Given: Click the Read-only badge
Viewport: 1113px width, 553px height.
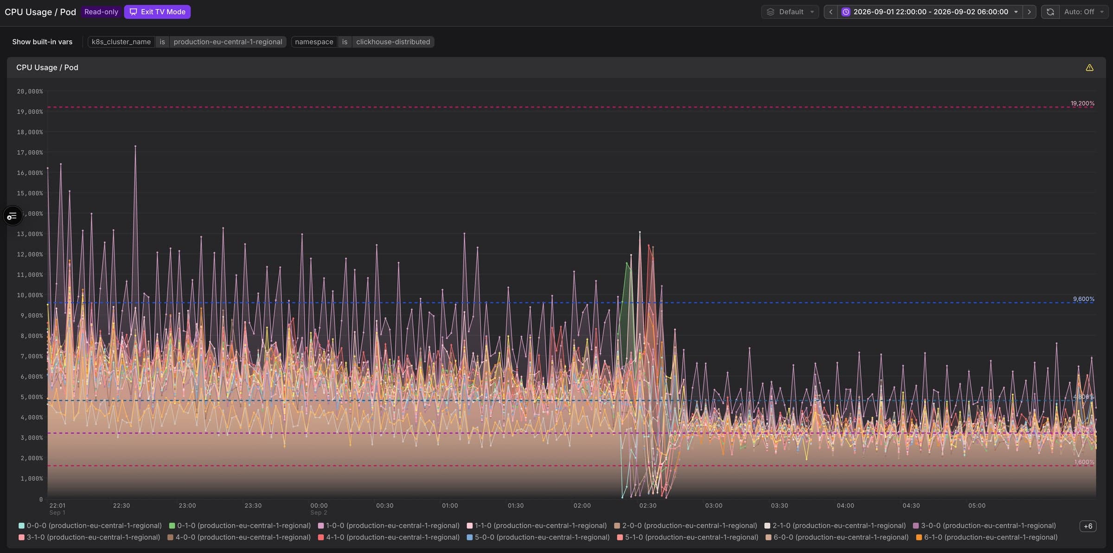Looking at the screenshot, I should pyautogui.click(x=101, y=12).
